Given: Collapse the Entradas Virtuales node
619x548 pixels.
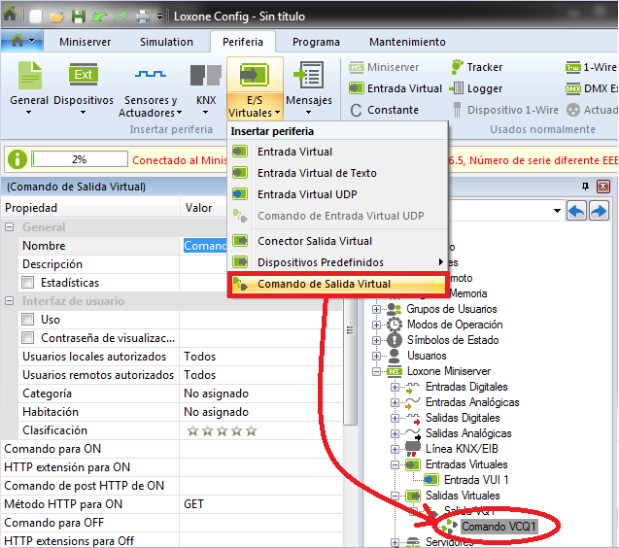Looking at the screenshot, I should [x=395, y=464].
